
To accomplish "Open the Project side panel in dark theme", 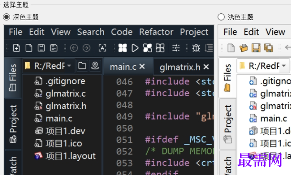I will point(13,124).
